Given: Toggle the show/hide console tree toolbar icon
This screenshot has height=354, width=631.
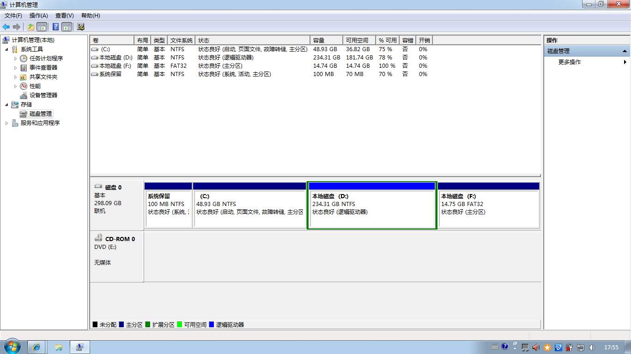Looking at the screenshot, I should pos(42,27).
